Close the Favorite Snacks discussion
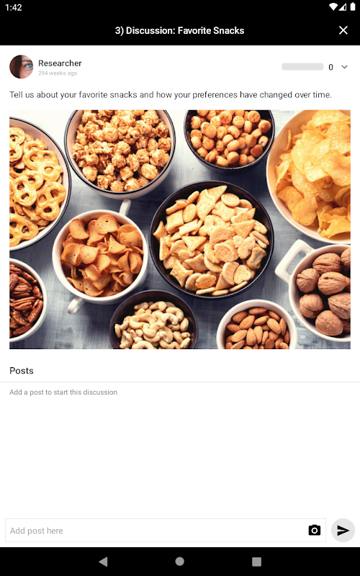 click(343, 30)
